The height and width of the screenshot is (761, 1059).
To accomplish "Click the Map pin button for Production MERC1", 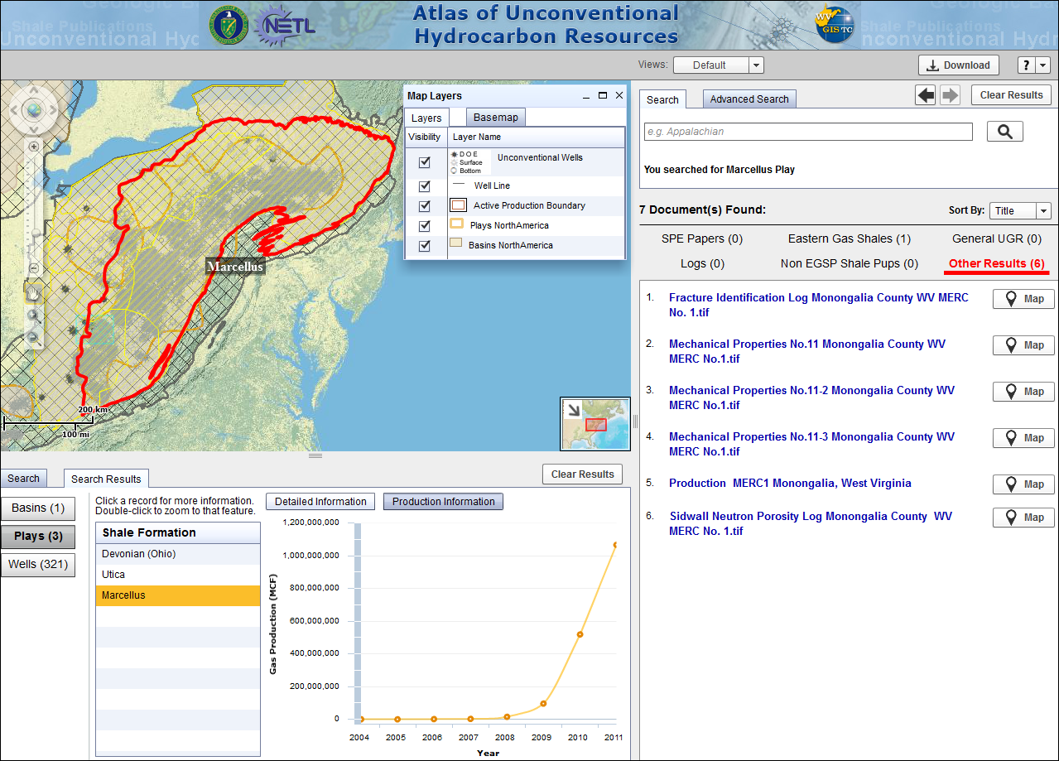I will [1023, 484].
